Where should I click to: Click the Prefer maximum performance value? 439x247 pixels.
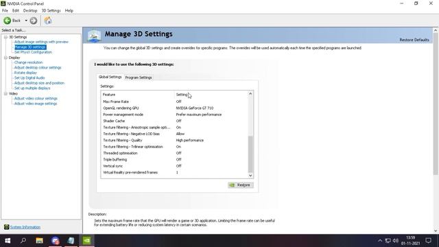coord(199,115)
